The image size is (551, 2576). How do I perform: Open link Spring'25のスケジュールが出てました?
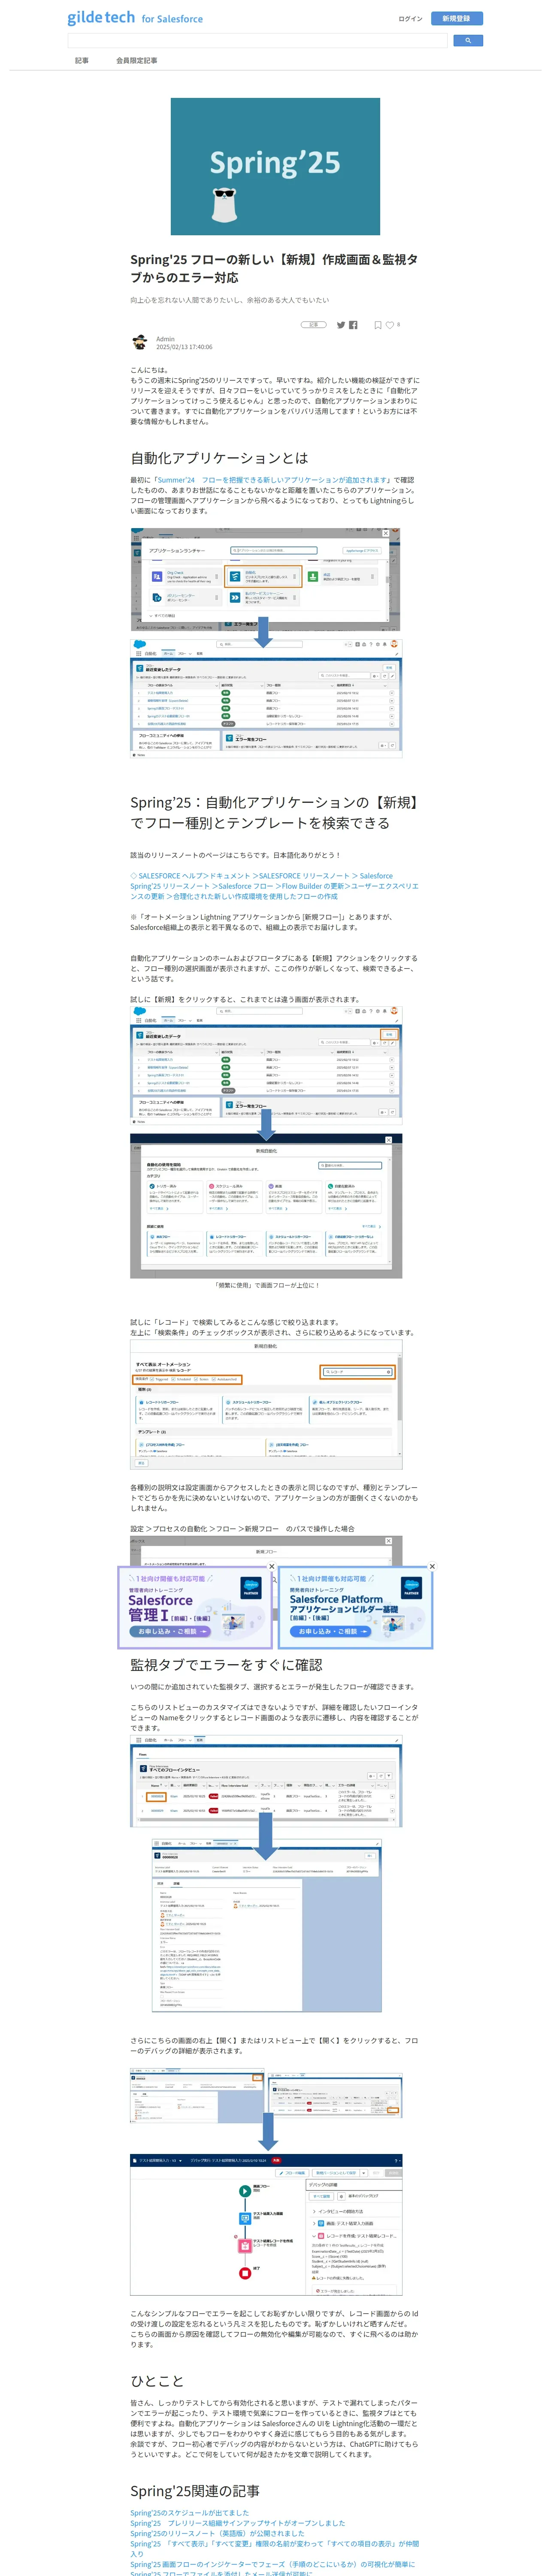pos(190,2512)
